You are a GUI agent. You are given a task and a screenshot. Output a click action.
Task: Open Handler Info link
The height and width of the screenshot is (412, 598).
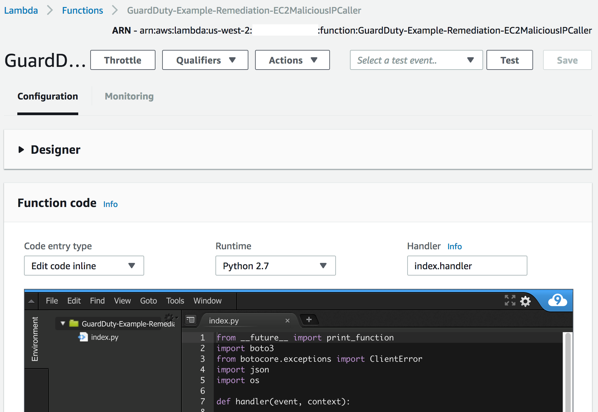tap(454, 246)
